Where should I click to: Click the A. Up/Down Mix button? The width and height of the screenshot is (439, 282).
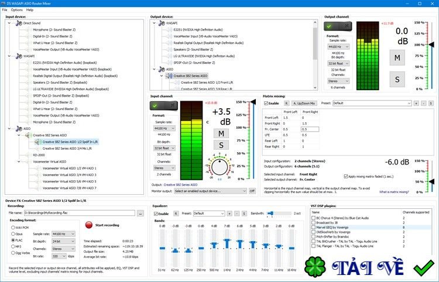point(304,103)
